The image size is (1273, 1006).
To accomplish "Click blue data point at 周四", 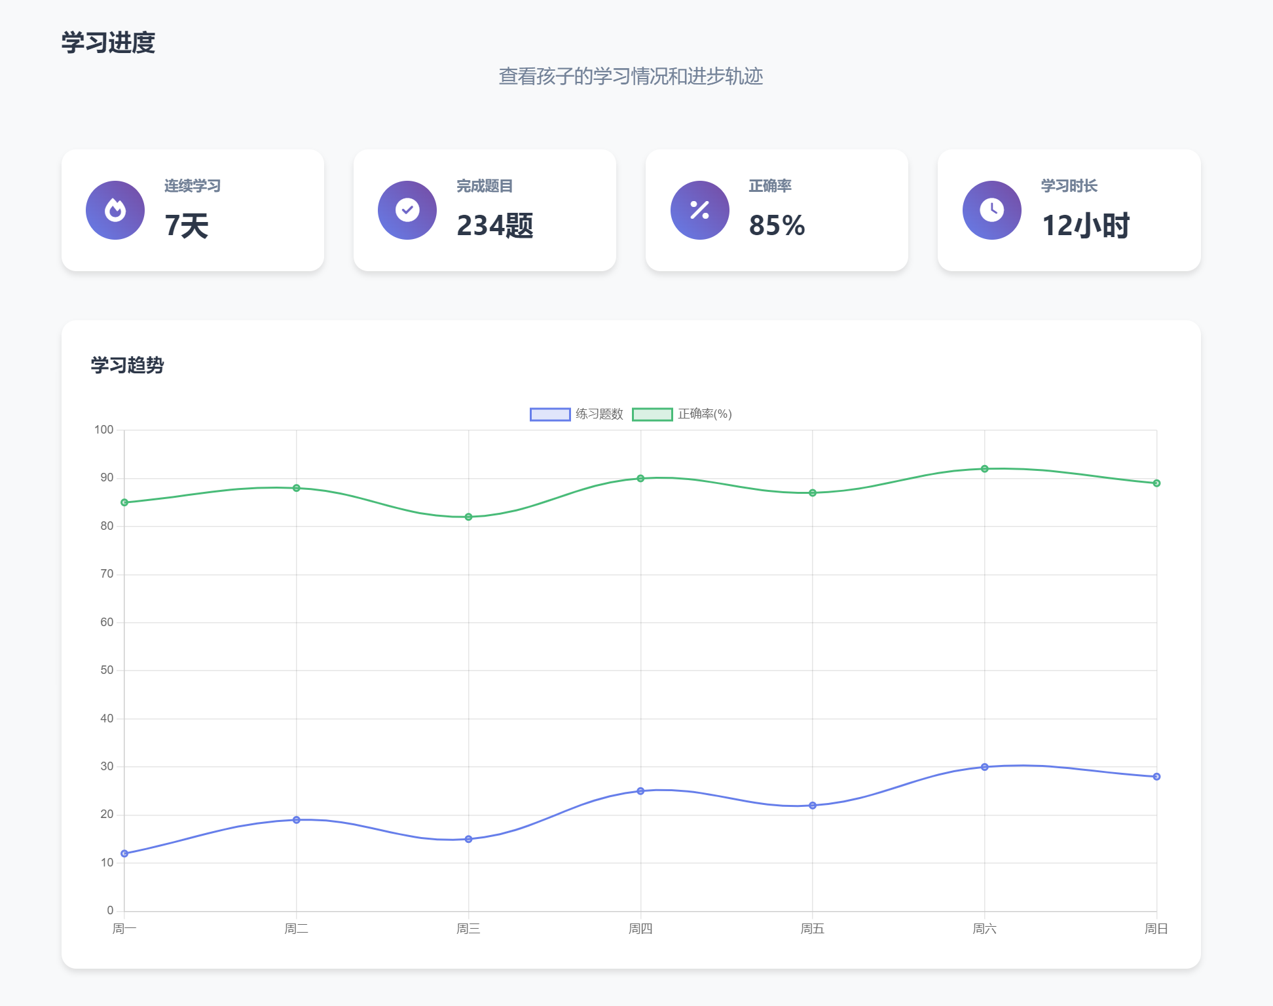I will (x=640, y=791).
